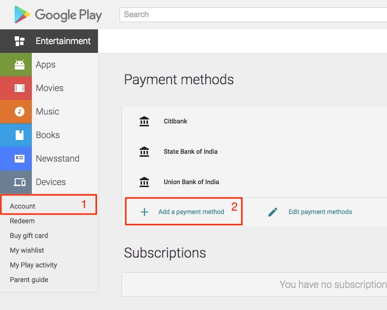Click the Newsstand newspaper icon
Viewport: 387px width, 310px height.
click(x=20, y=159)
